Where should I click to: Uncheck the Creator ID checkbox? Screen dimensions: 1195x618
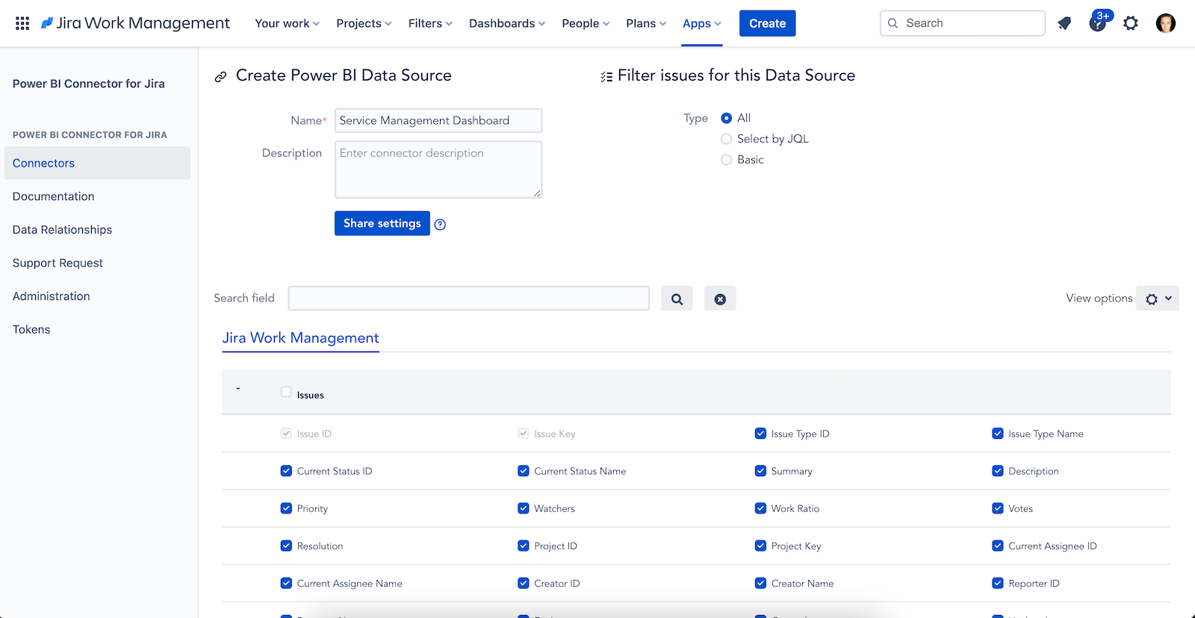click(x=523, y=583)
